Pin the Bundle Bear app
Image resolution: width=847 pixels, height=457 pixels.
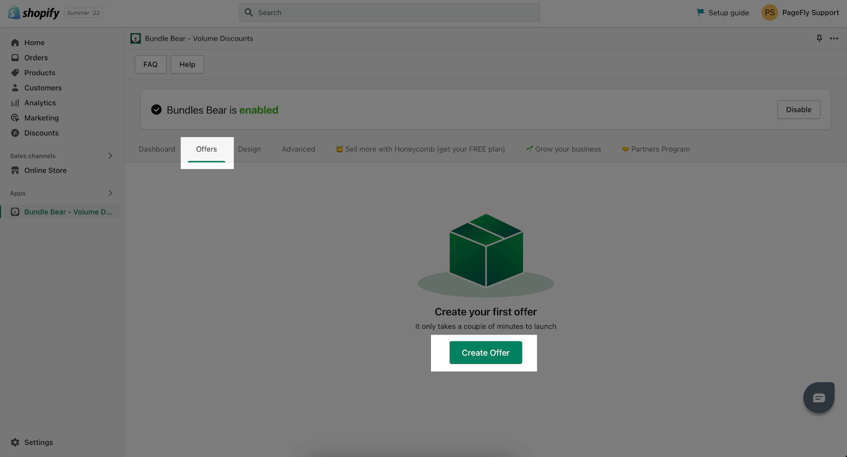[x=819, y=38]
